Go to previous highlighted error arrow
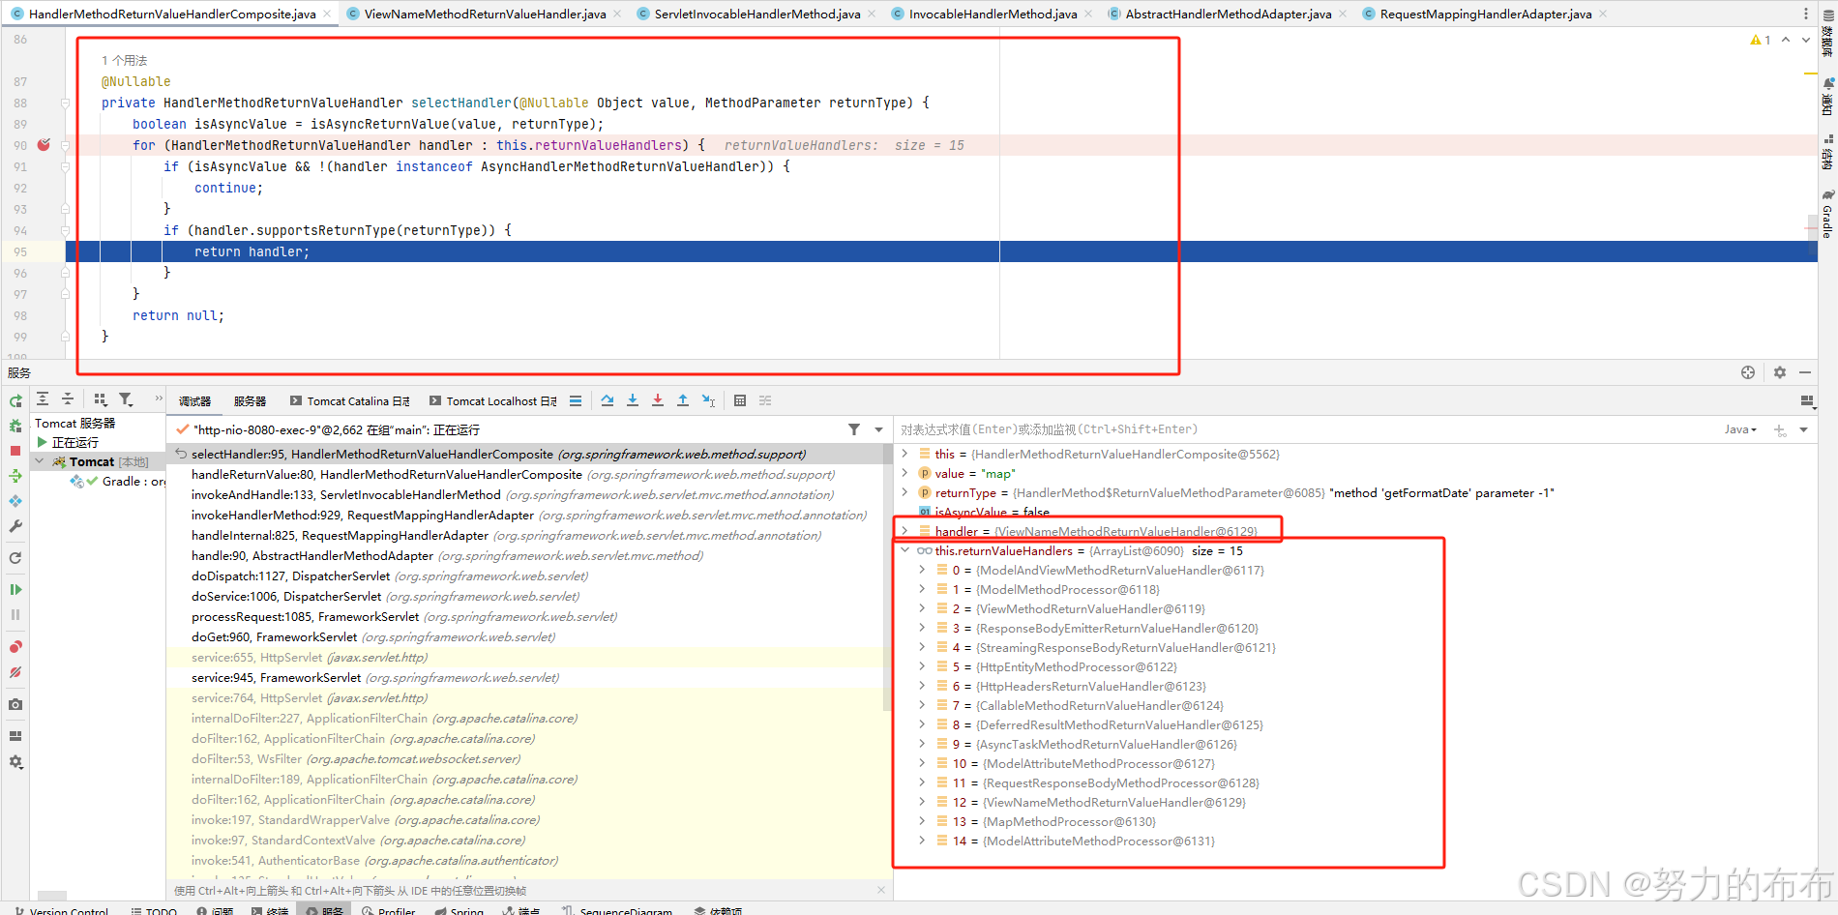 (1786, 40)
